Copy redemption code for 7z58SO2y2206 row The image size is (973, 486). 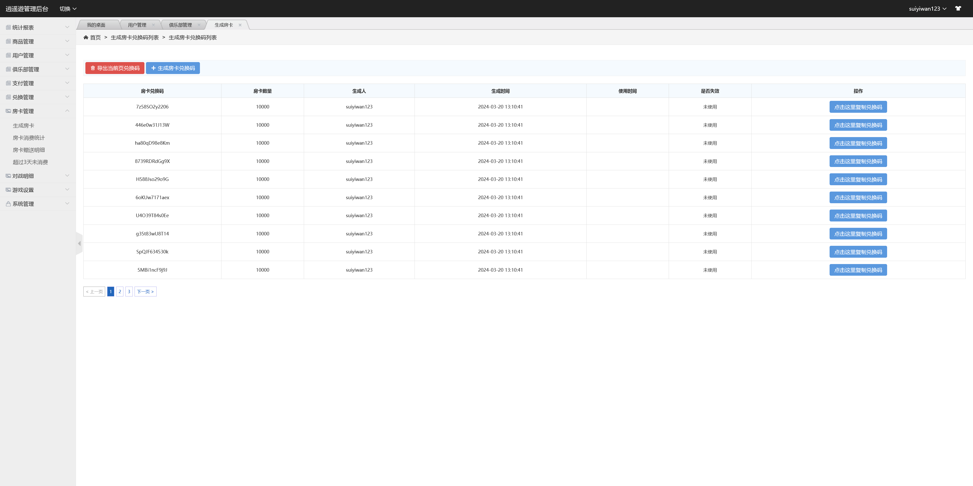pos(858,107)
